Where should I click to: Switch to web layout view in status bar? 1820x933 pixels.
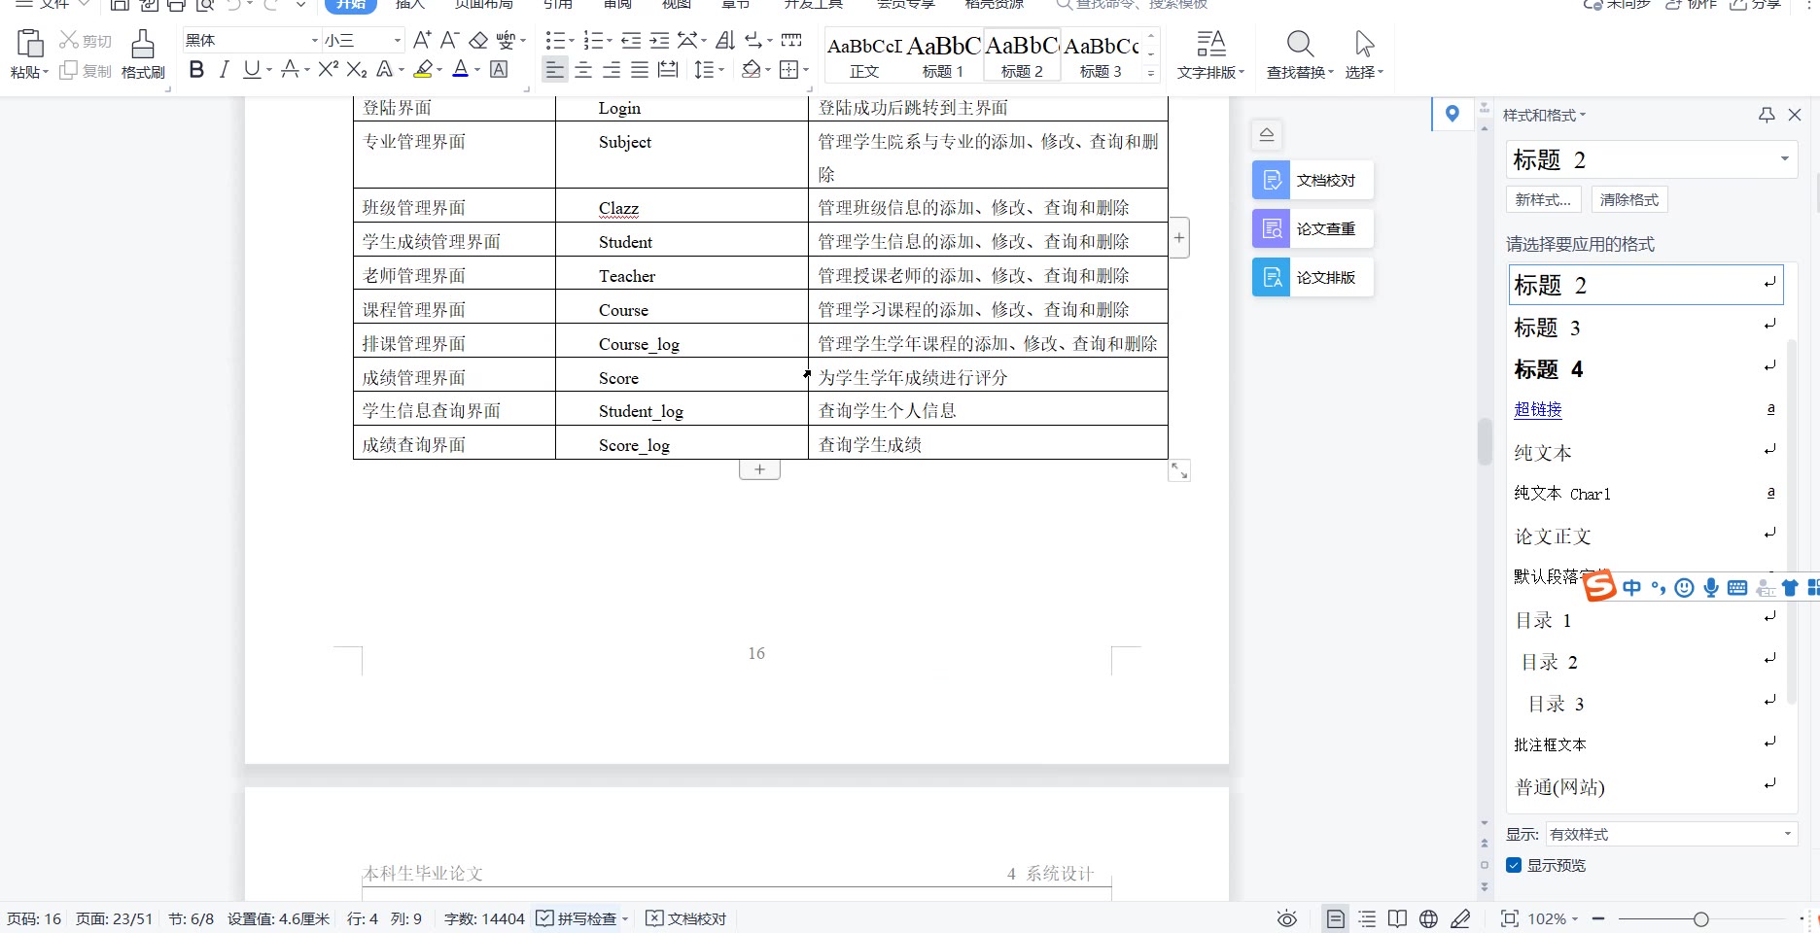point(1428,919)
